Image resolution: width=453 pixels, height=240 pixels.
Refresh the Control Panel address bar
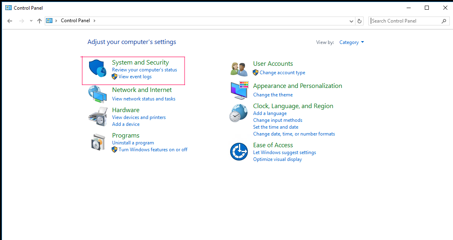click(359, 21)
